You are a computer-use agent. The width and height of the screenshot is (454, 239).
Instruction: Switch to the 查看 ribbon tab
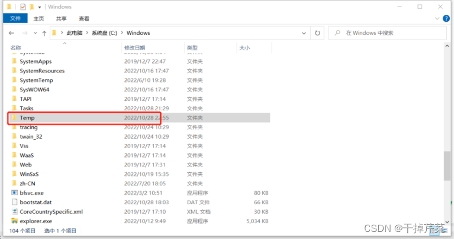point(84,18)
